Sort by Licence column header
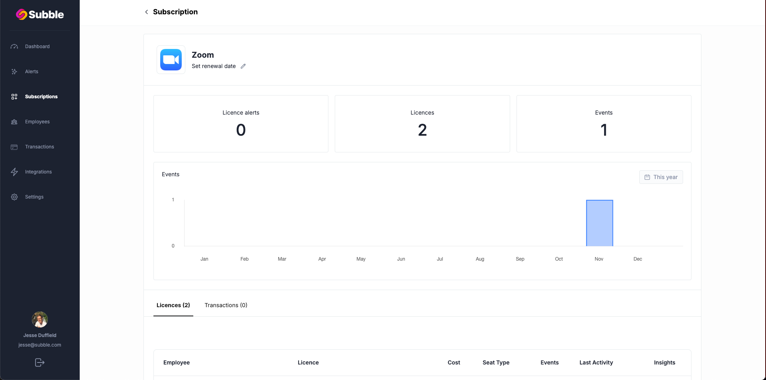This screenshot has height=380, width=766. [308, 362]
